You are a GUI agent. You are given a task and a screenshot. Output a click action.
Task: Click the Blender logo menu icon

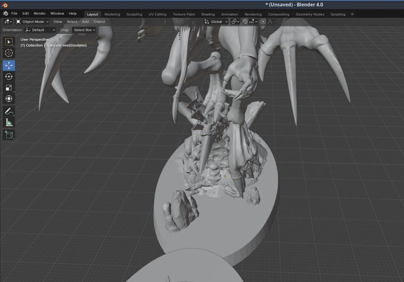coord(6,14)
